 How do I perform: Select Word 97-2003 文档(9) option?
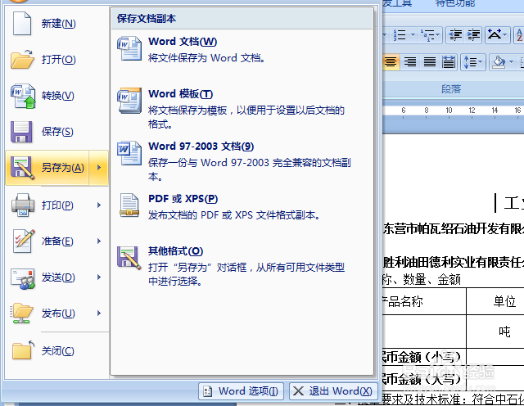242,160
